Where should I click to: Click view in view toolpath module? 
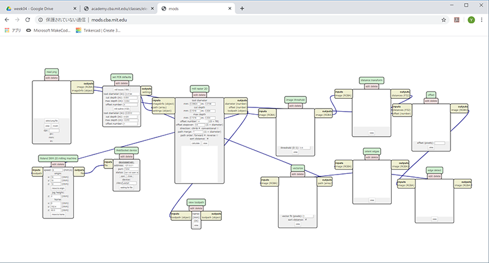(x=196, y=225)
